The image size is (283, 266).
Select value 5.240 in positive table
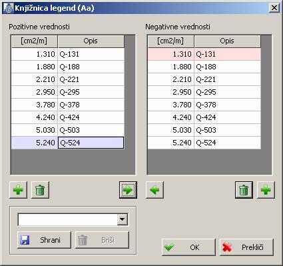(x=35, y=143)
